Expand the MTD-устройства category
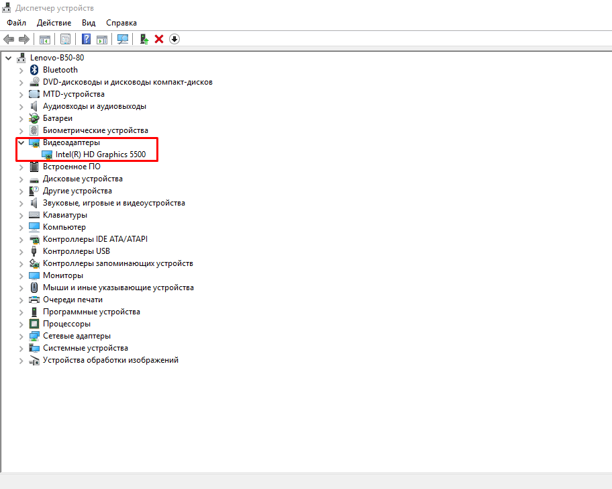Viewport: 612px width, 489px height. [21, 95]
